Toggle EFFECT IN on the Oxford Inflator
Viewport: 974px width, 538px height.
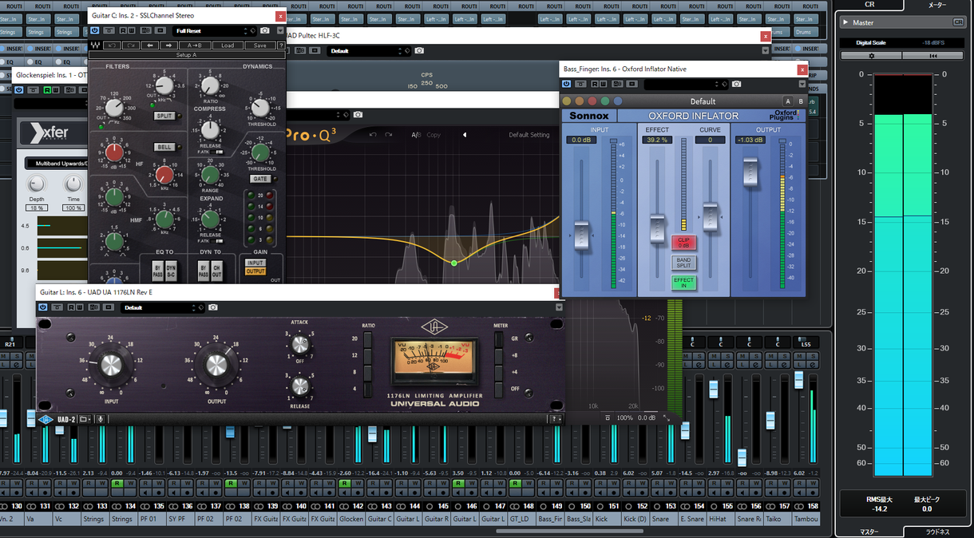(683, 283)
